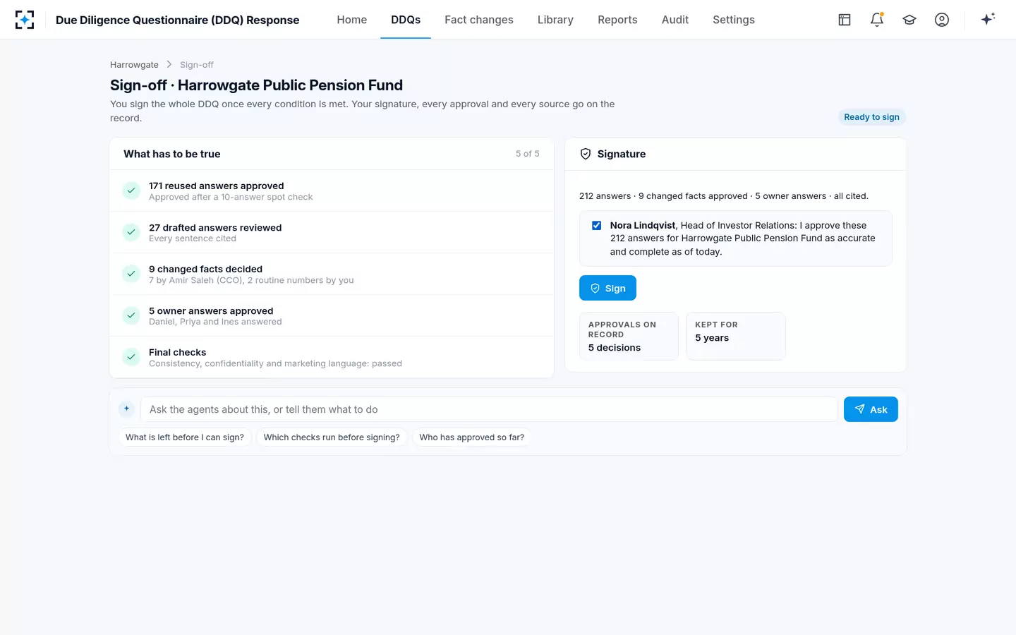Click the Sign button
Image resolution: width=1016 pixels, height=635 pixels.
[x=607, y=288]
